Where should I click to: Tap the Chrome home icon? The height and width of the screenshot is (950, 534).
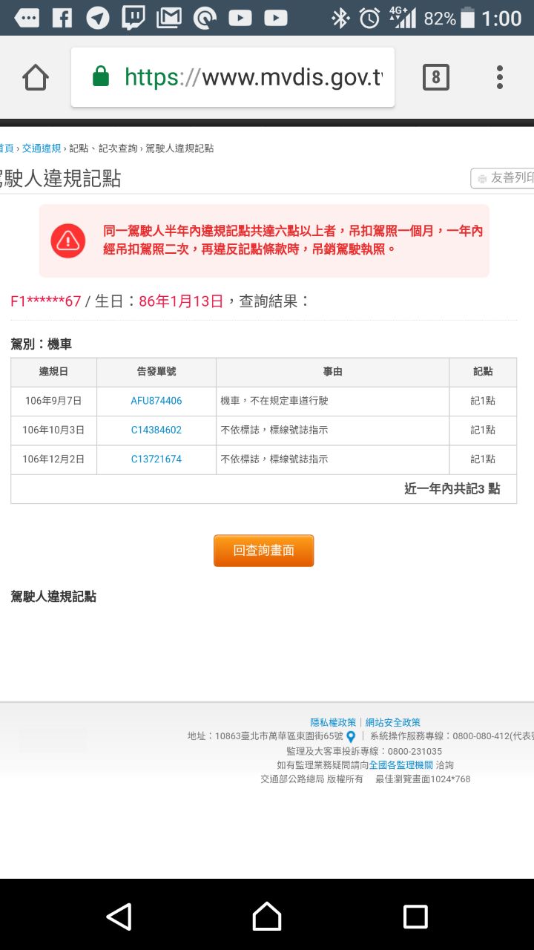tap(36, 77)
